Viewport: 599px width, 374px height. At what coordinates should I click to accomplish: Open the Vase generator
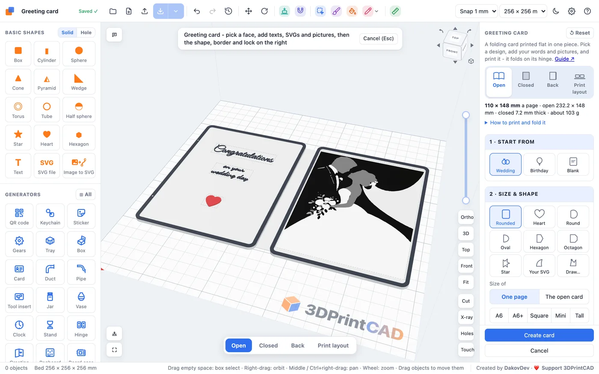(81, 300)
